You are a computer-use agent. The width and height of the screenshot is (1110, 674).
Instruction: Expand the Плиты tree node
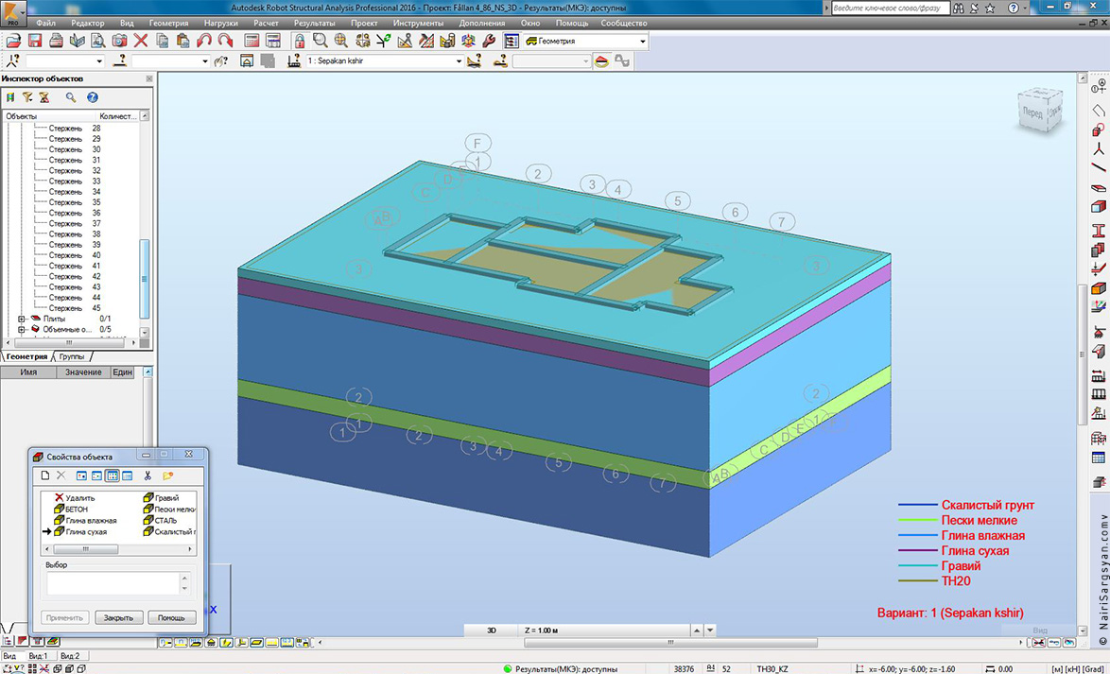[22, 319]
